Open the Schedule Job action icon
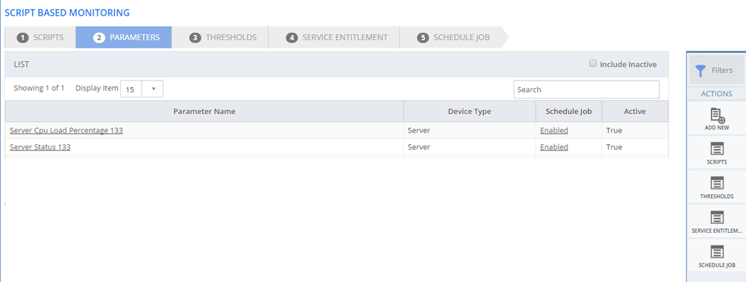The image size is (746, 282). pyautogui.click(x=717, y=251)
